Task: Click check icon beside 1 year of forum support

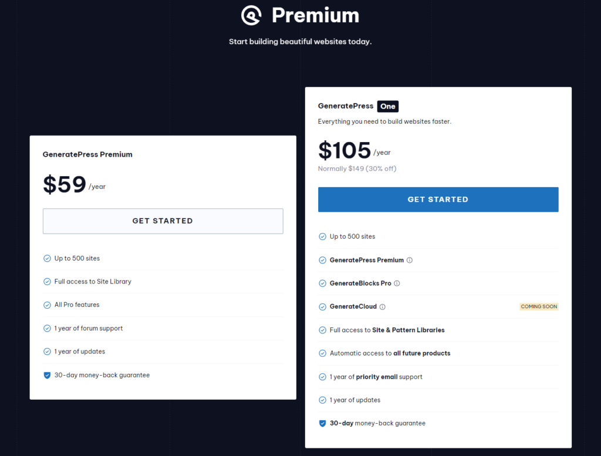Action: tap(47, 329)
